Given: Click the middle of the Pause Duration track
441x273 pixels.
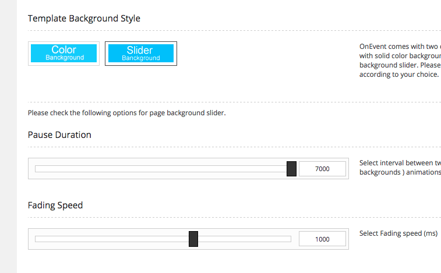Looking at the screenshot, I should coord(163,169).
